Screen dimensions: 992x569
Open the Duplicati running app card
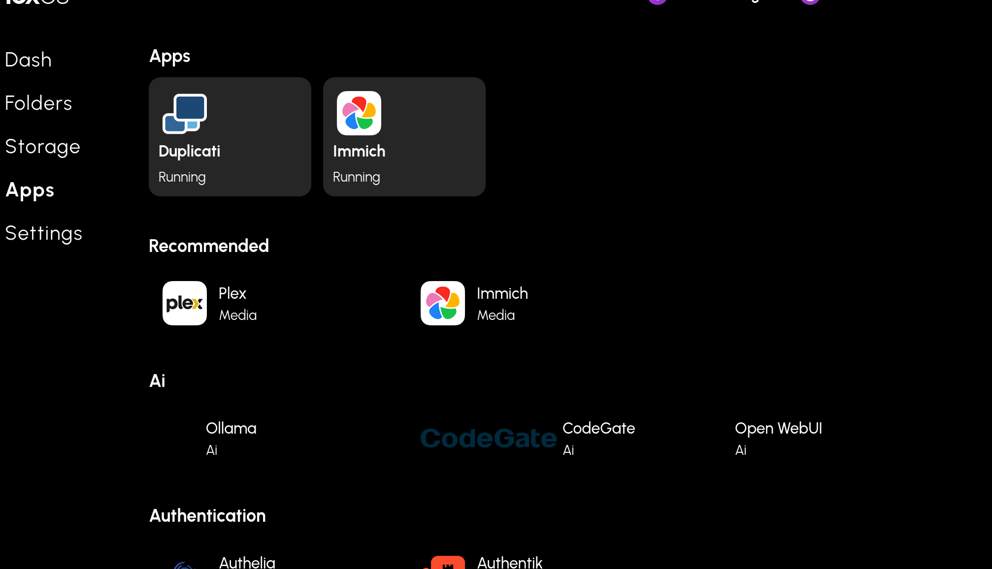tap(230, 137)
